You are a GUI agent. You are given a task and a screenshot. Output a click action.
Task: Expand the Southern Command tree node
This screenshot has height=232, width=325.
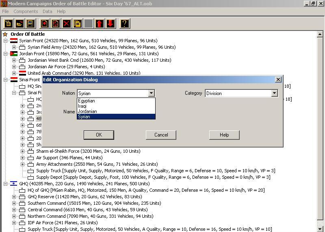(x=14, y=203)
